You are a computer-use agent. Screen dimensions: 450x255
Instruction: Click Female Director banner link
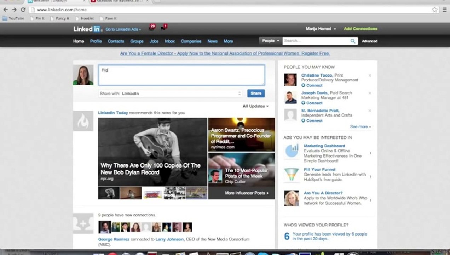point(225,53)
